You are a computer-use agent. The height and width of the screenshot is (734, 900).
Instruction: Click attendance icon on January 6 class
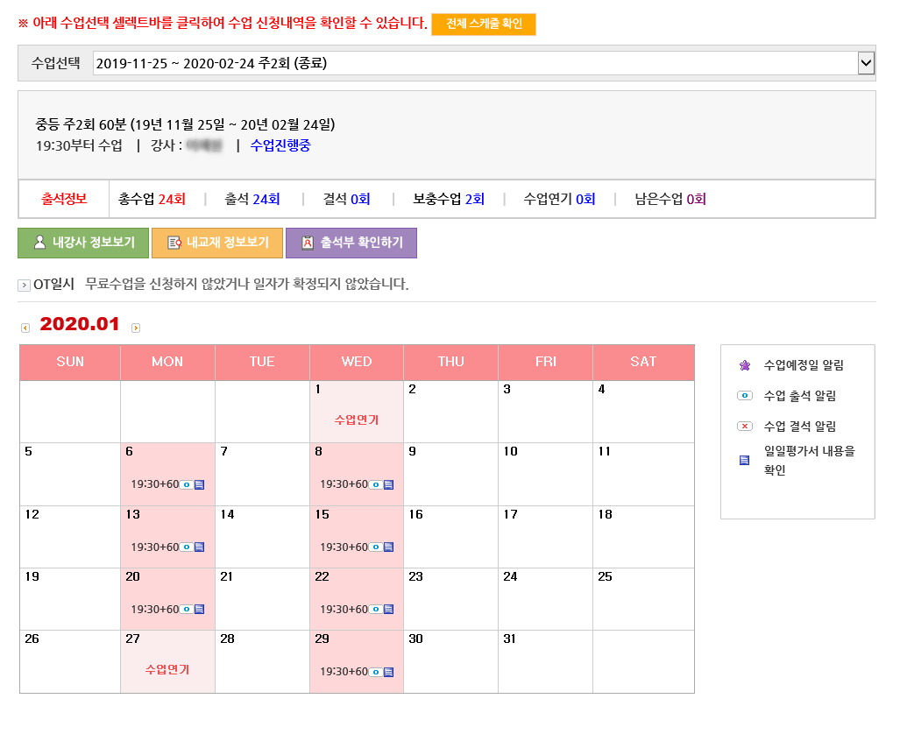[x=186, y=484]
